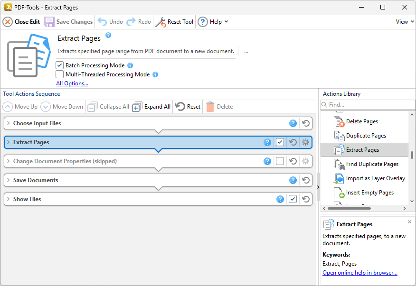
Task: Click the info icon beside Batch Processing Mode
Action: [x=130, y=65]
